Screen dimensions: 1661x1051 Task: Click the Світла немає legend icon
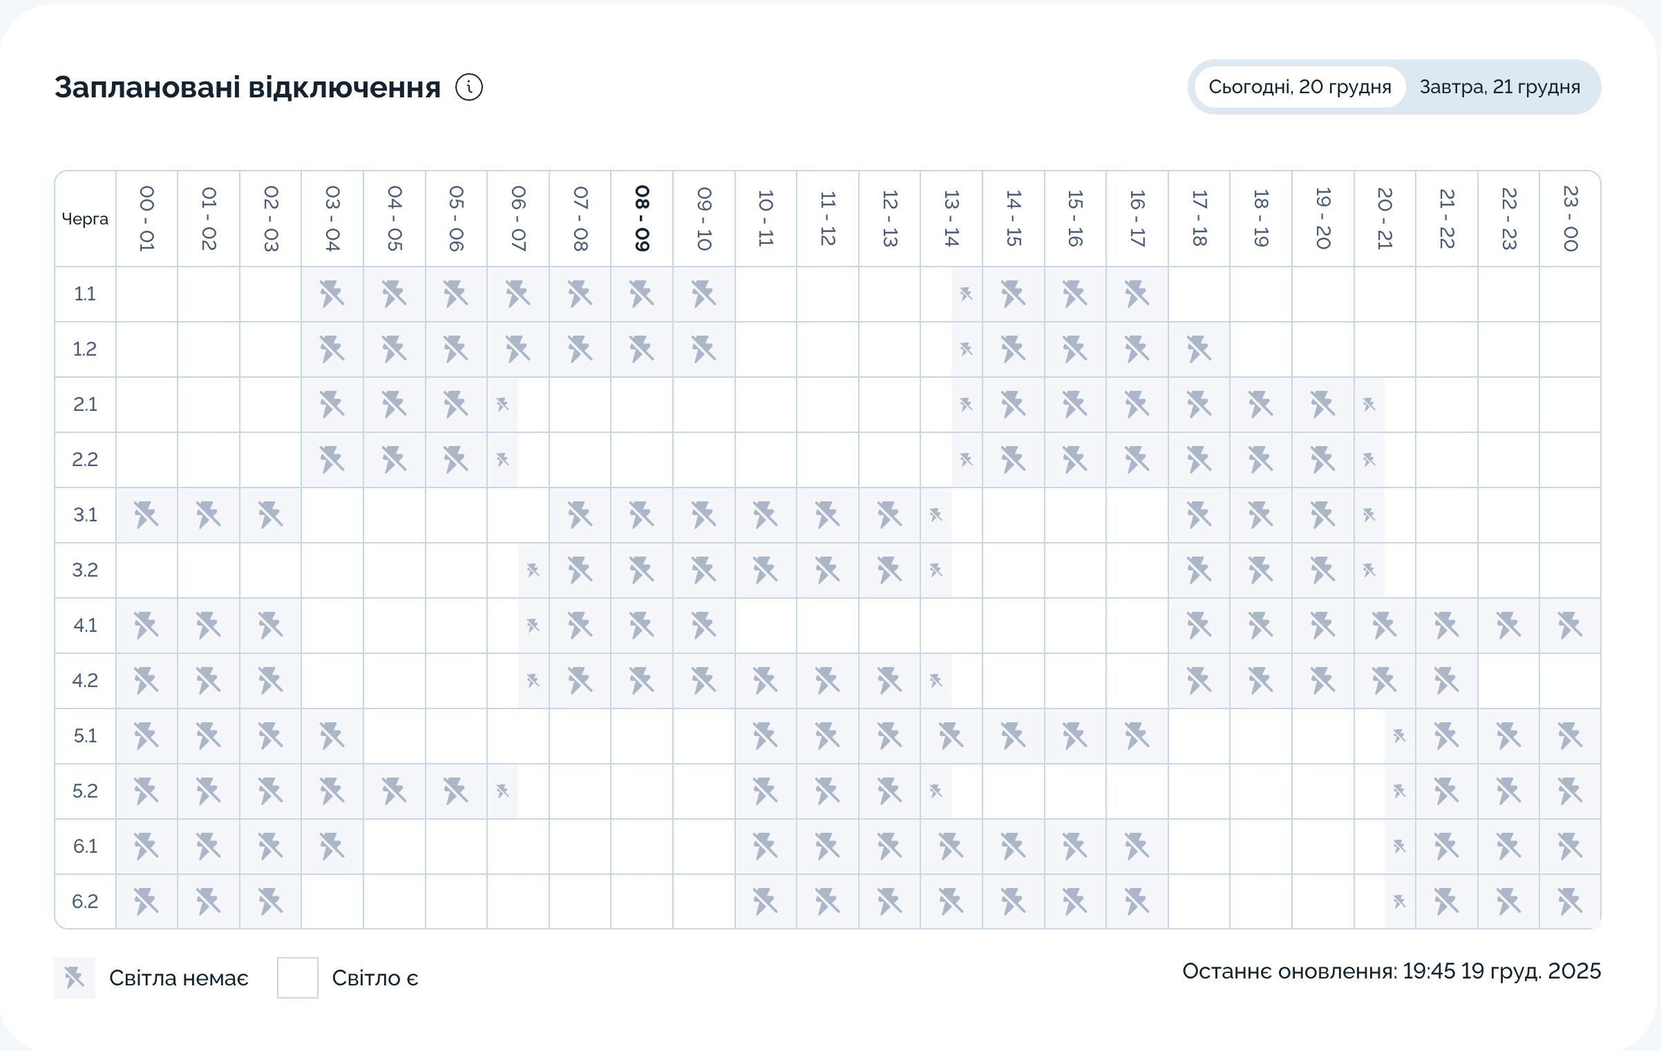pyautogui.click(x=75, y=978)
